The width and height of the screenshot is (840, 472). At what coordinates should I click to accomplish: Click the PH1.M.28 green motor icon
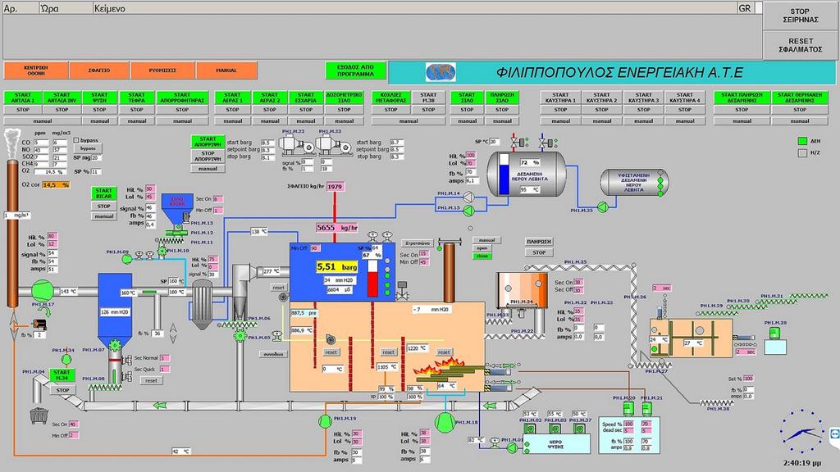click(774, 333)
